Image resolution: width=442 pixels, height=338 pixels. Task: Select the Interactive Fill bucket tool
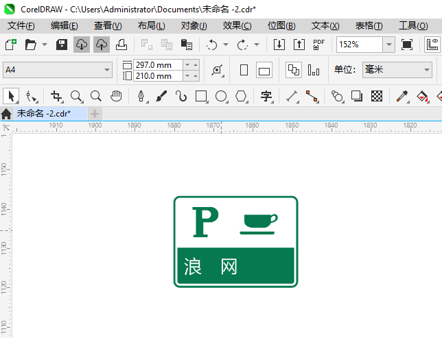click(422, 97)
